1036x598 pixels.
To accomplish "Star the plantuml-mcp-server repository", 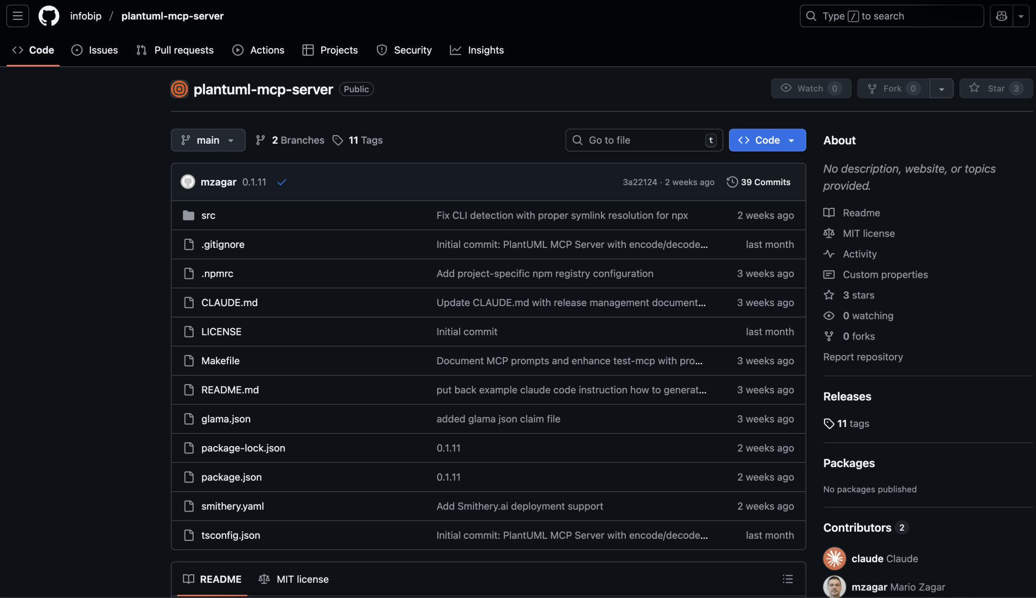I will coord(995,88).
